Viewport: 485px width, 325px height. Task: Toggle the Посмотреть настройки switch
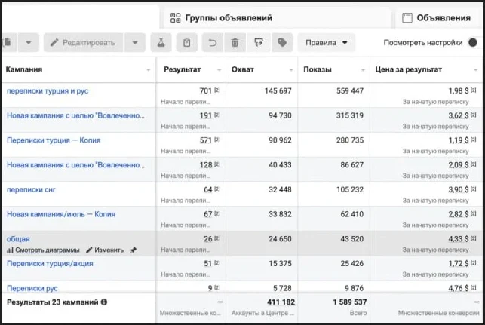tap(473, 42)
